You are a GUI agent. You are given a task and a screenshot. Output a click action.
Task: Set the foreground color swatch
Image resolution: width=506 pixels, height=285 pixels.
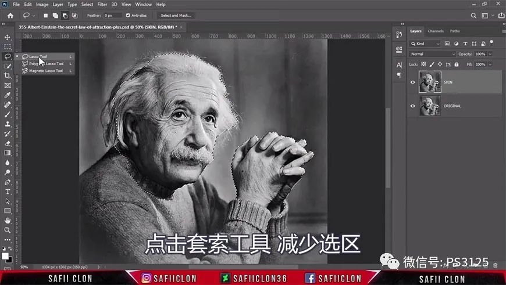click(5, 256)
